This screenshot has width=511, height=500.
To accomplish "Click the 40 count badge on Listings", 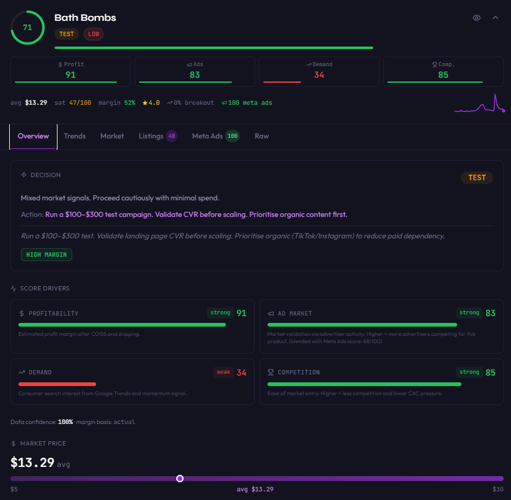I will click(172, 136).
